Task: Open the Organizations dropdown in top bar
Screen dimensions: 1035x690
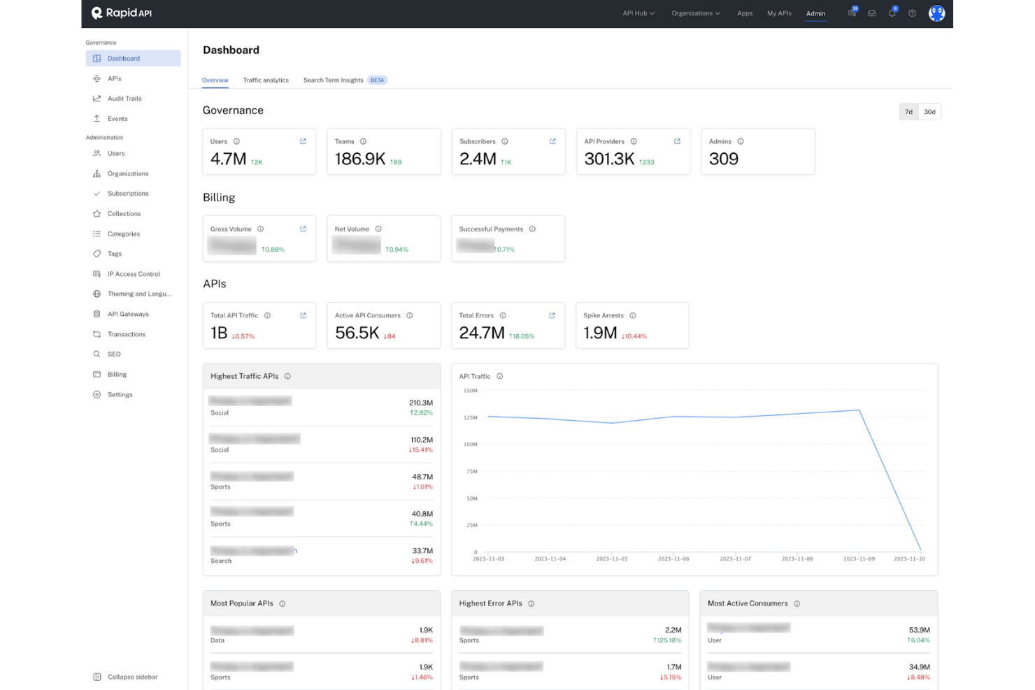Action: tap(695, 13)
